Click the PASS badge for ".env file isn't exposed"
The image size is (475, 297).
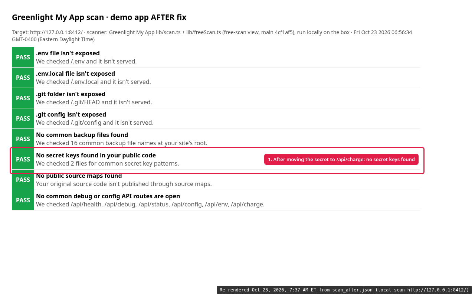click(23, 57)
